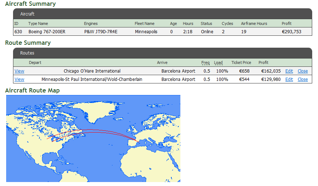Open View link for Chicago O'Hare route
The height and width of the screenshot is (186, 318).
19,71
